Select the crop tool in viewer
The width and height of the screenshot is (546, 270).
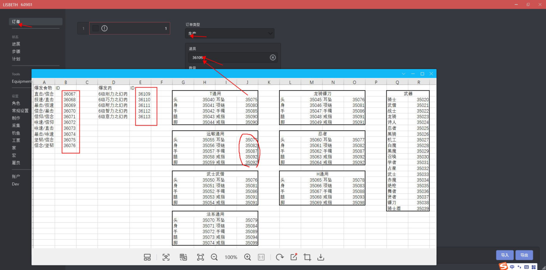(307, 257)
